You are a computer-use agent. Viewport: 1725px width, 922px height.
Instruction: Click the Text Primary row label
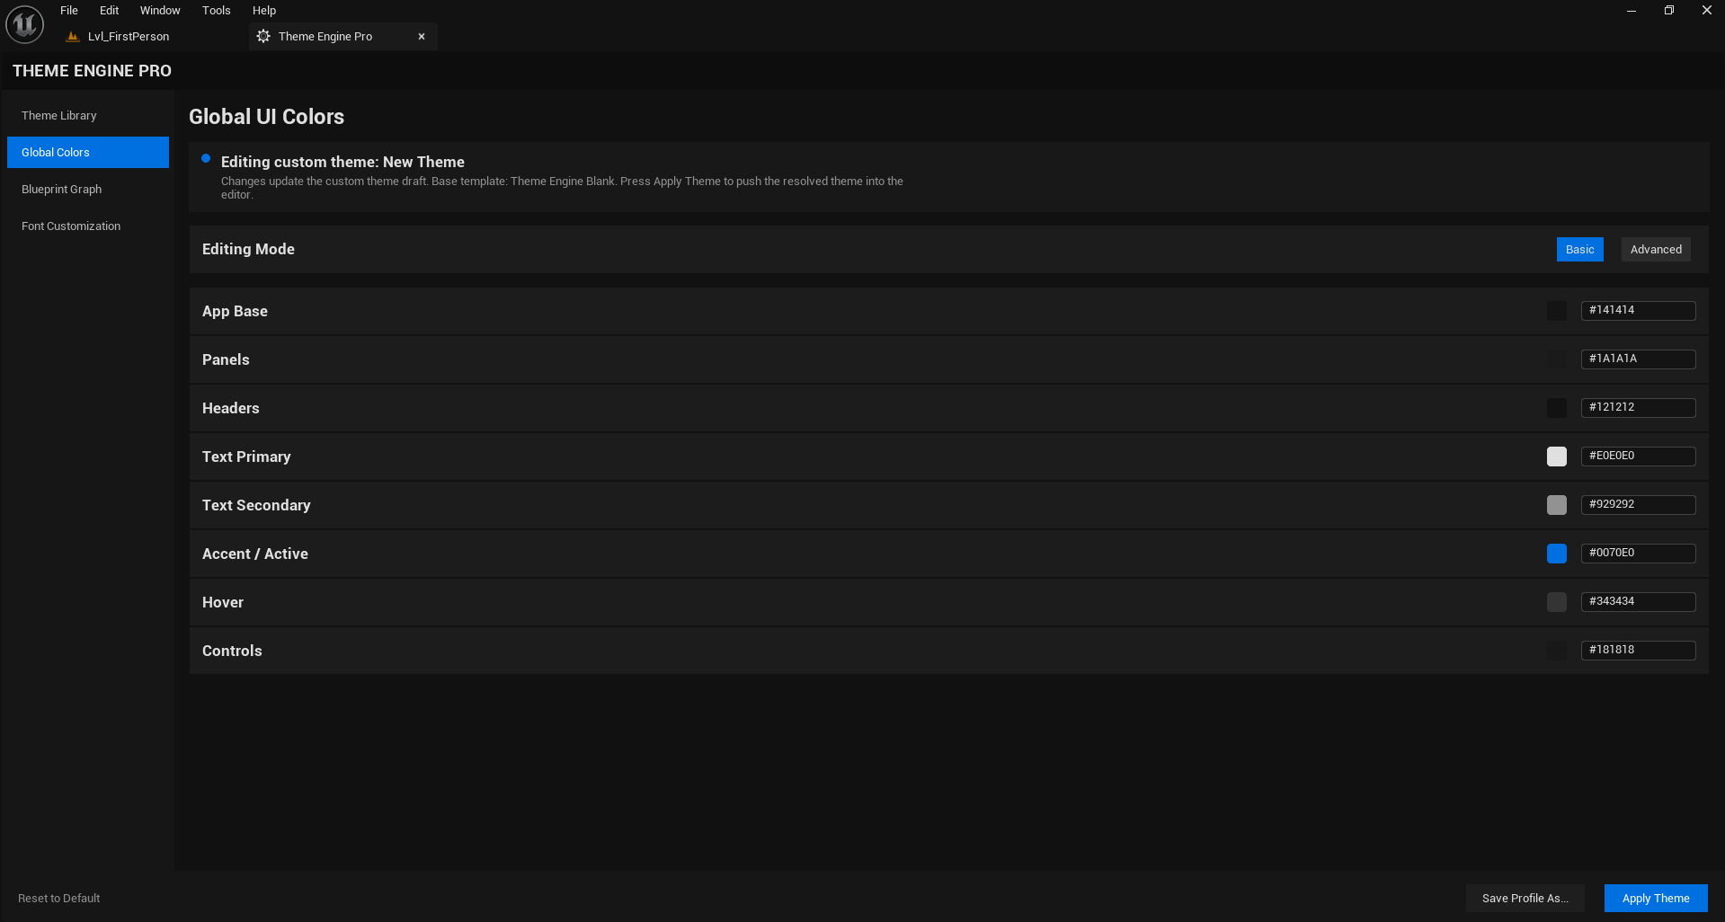coord(246,457)
